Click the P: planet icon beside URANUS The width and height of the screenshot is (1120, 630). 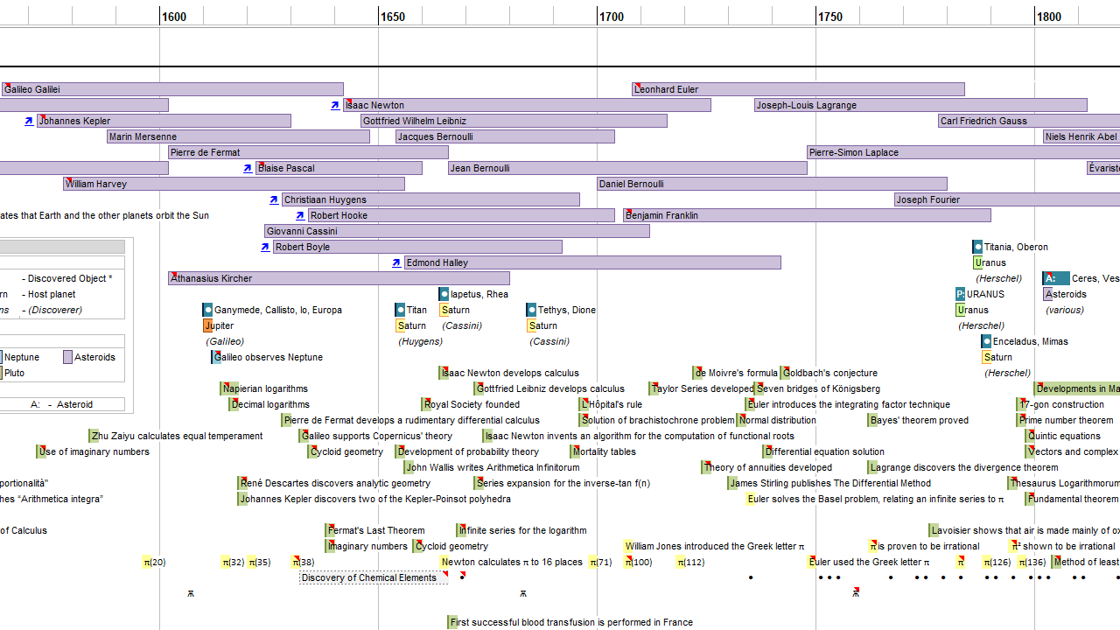click(960, 294)
